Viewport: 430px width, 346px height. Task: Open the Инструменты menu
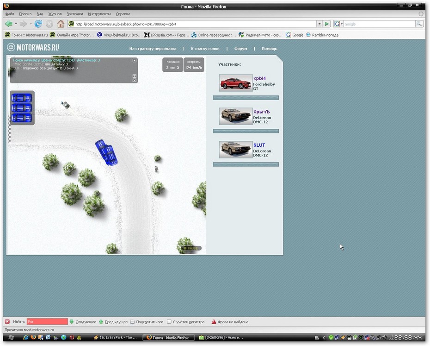[99, 14]
